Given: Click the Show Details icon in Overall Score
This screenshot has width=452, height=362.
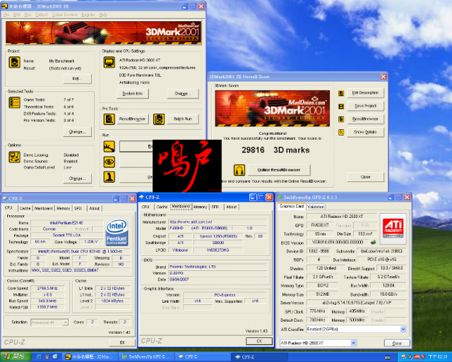Looking at the screenshot, I should pos(341,132).
